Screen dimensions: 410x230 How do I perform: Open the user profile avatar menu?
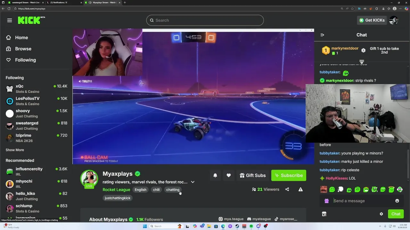coord(394,20)
